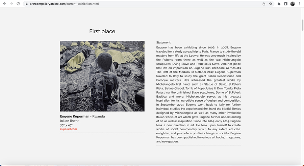Click the Rwanda painting image
The image size is (304, 166).
[x=102, y=76]
